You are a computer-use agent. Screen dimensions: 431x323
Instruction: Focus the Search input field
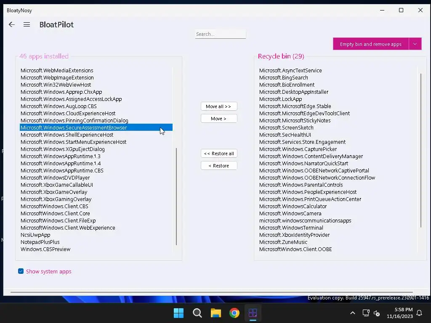click(x=221, y=34)
